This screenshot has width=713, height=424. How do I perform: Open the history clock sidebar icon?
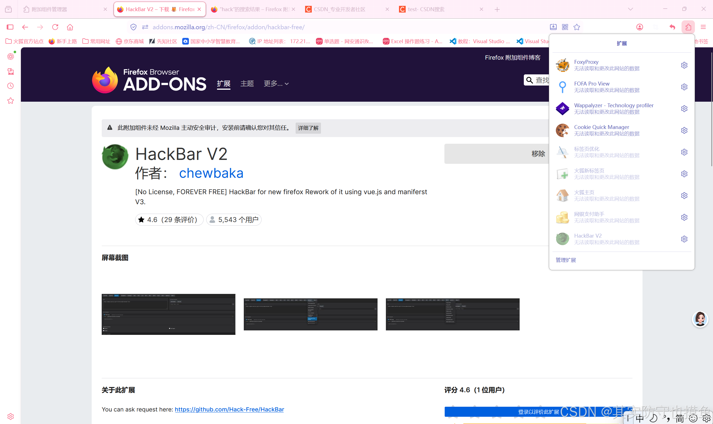coord(11,86)
